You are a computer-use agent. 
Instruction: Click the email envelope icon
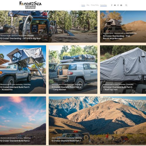click(121, 5)
